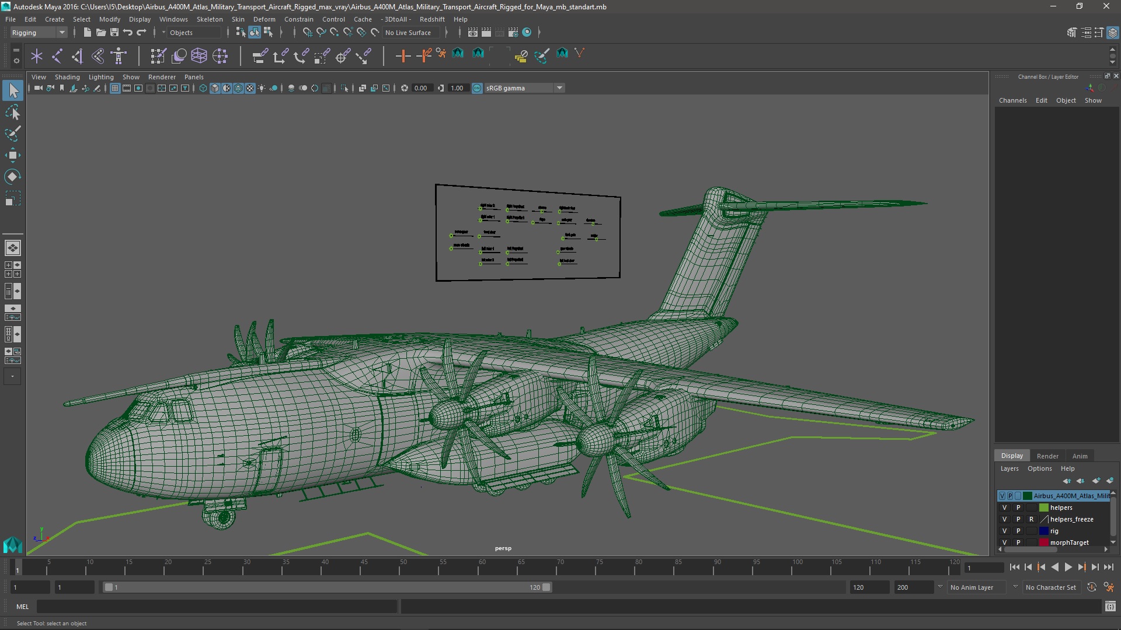Toggle playback P of helpers layer

tap(1018, 508)
